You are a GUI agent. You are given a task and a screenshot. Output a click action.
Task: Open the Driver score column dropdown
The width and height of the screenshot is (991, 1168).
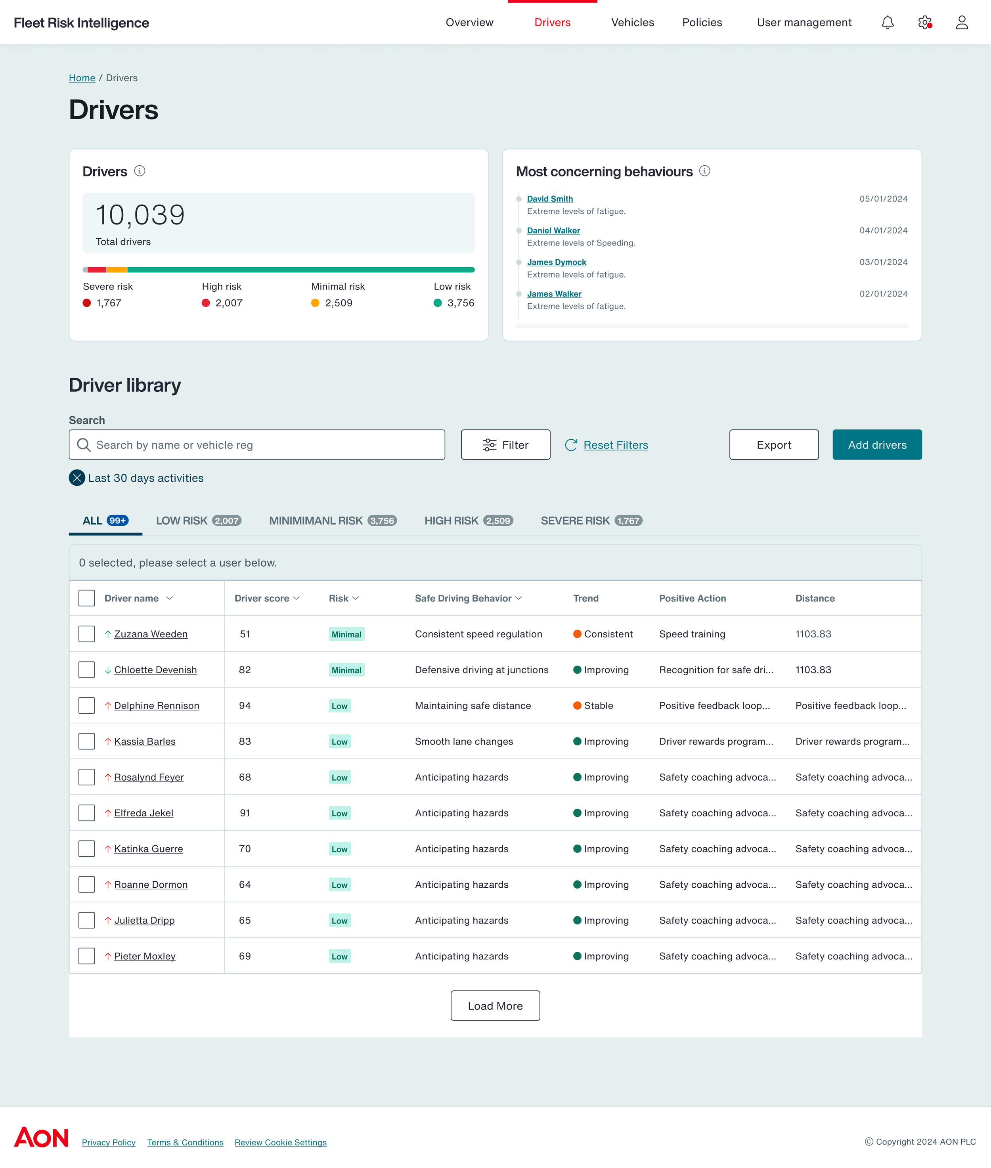[x=297, y=598]
